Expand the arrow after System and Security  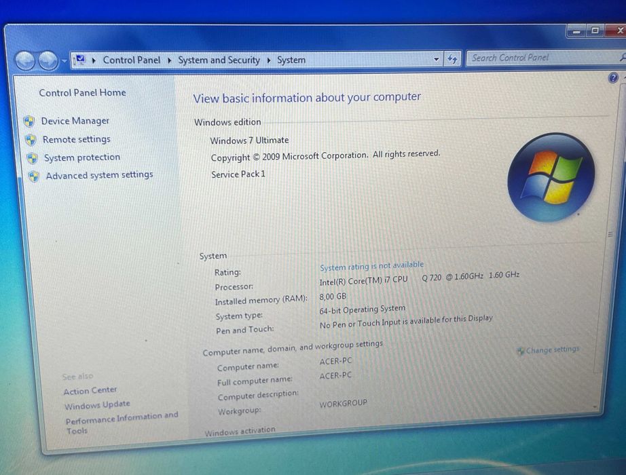click(x=269, y=60)
